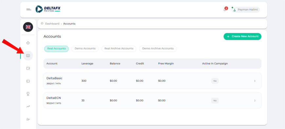The height and width of the screenshot is (129, 285).
Task: Click the No badge in DeltaBasic row
Action: point(215,81)
